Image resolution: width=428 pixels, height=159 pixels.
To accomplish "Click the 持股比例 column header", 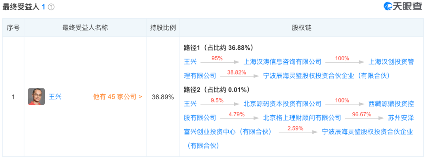I will click(163, 28).
